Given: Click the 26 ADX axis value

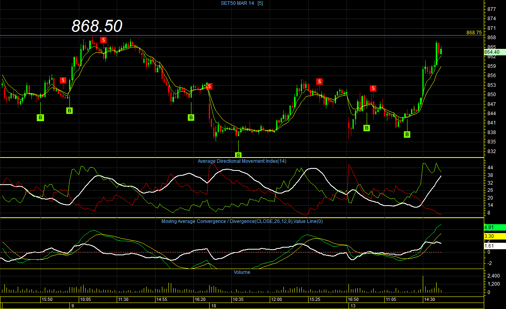Looking at the screenshot, I should [490, 190].
